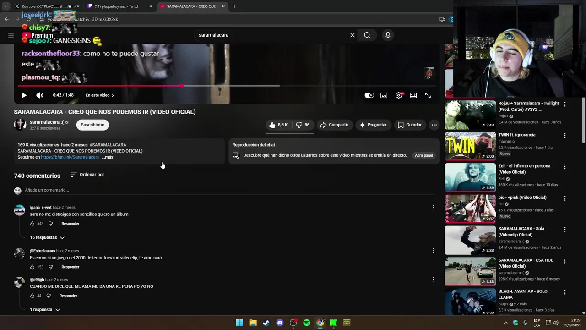This screenshot has height=330, width=586.
Task: Open options for 'bic - +pink' video
Action: click(565, 198)
